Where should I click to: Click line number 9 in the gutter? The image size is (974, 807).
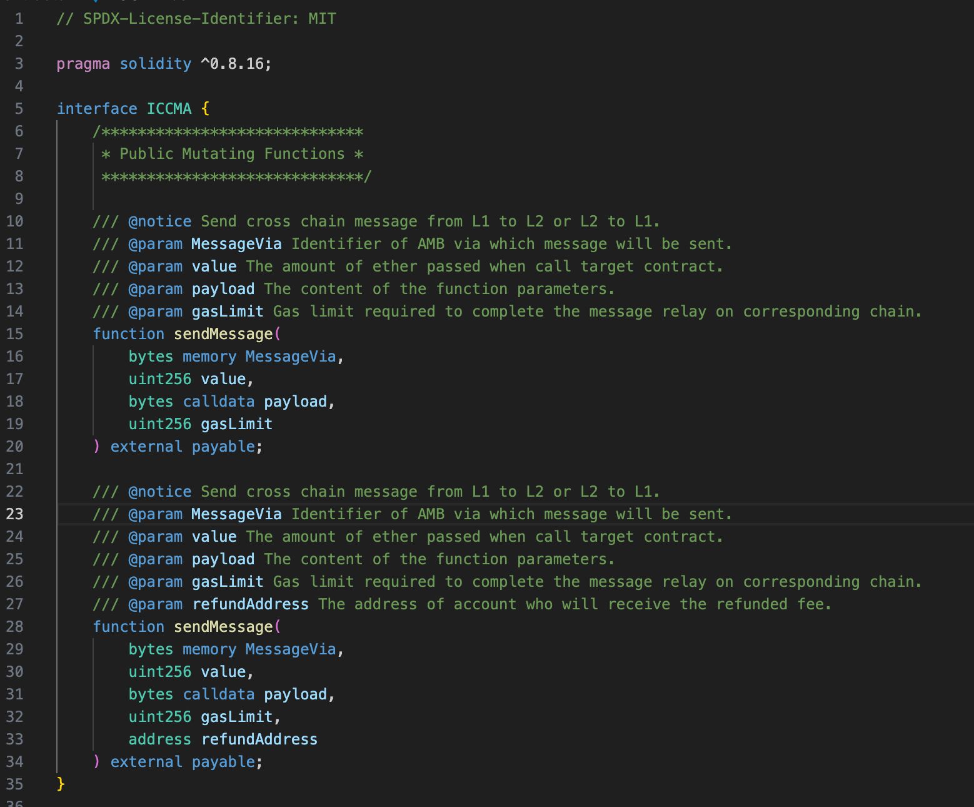[x=19, y=199]
